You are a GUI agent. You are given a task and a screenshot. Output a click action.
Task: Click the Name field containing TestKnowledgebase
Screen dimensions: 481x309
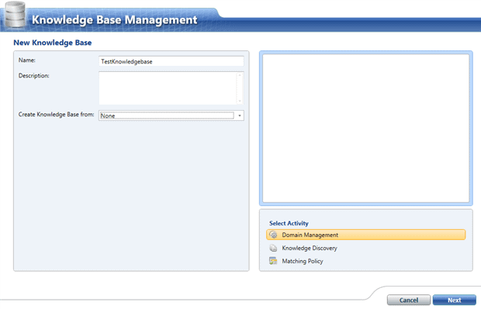click(171, 61)
